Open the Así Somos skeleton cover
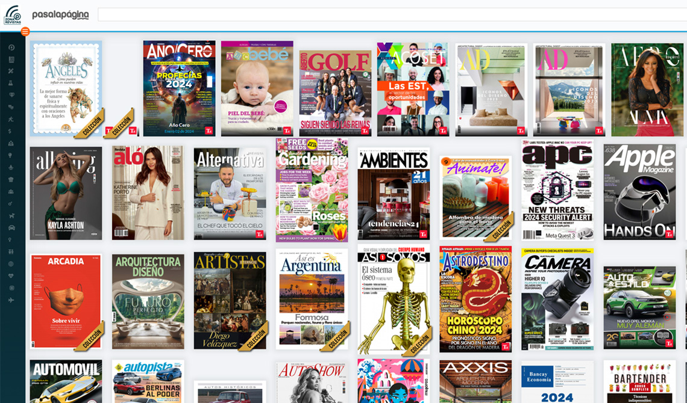This screenshot has height=403, width=687. coord(394,299)
